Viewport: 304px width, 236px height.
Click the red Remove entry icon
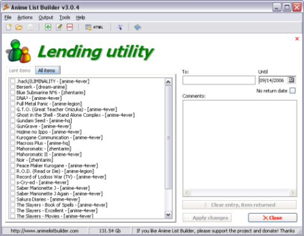(70, 27)
